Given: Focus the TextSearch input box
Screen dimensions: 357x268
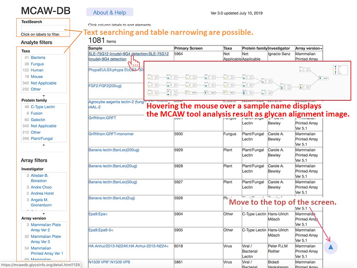Looking at the screenshot, I should (44, 28).
